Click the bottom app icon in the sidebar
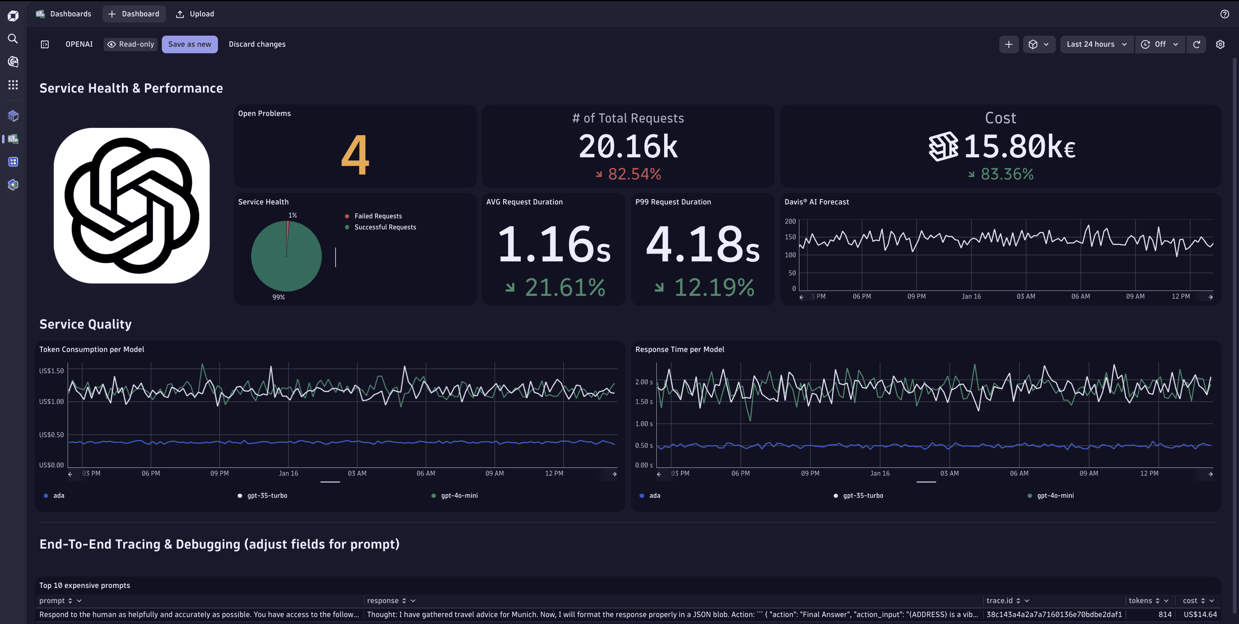This screenshot has height=624, width=1239. [13, 184]
